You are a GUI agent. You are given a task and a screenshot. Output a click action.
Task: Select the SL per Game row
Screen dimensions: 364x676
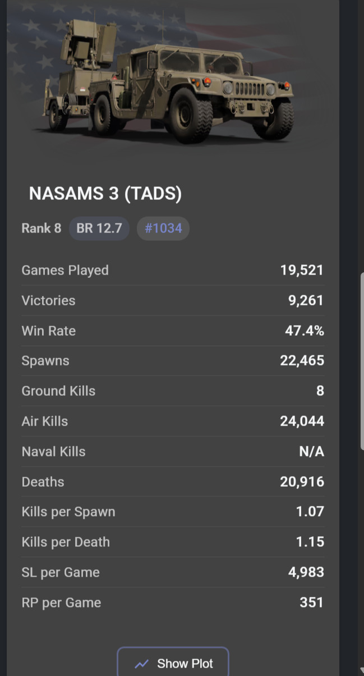173,572
